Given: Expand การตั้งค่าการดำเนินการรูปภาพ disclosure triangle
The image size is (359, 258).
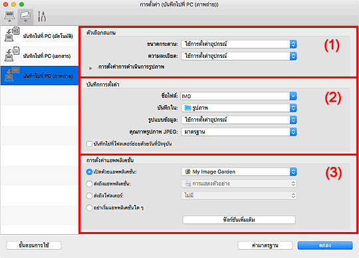Looking at the screenshot, I should pos(90,68).
